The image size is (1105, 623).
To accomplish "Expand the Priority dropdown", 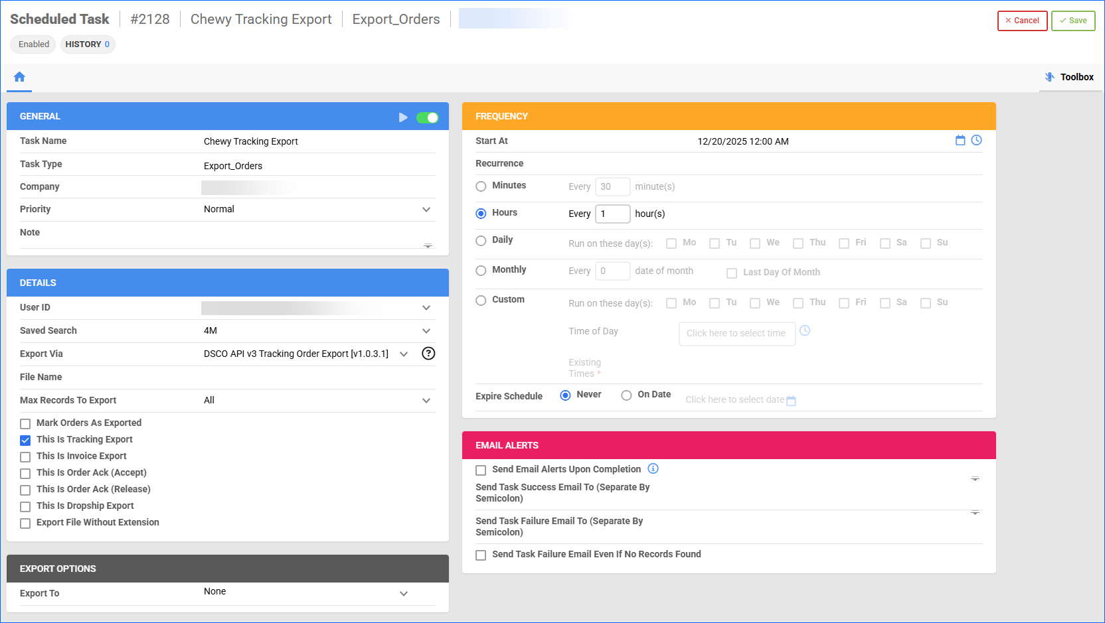I will (x=426, y=210).
